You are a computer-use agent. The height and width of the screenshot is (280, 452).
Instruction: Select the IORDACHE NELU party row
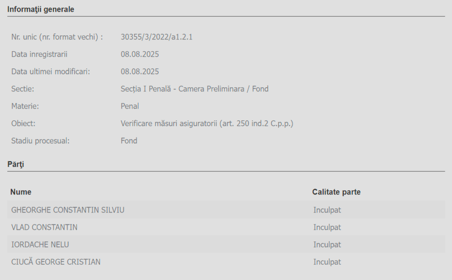click(226, 244)
